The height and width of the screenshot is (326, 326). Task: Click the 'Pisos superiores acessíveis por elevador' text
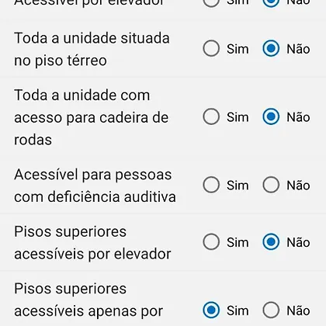click(92, 243)
